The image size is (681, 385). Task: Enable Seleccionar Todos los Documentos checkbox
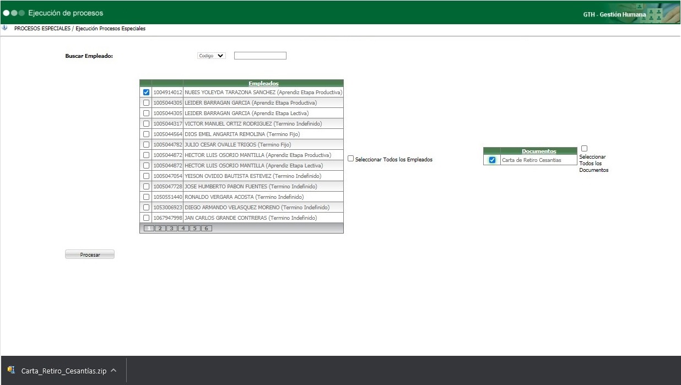pyautogui.click(x=584, y=149)
